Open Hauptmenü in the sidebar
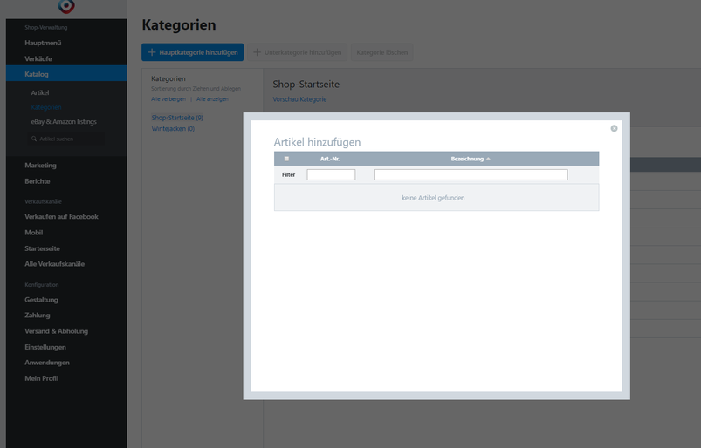Screen dimensions: 701x448 pyautogui.click(x=43, y=43)
